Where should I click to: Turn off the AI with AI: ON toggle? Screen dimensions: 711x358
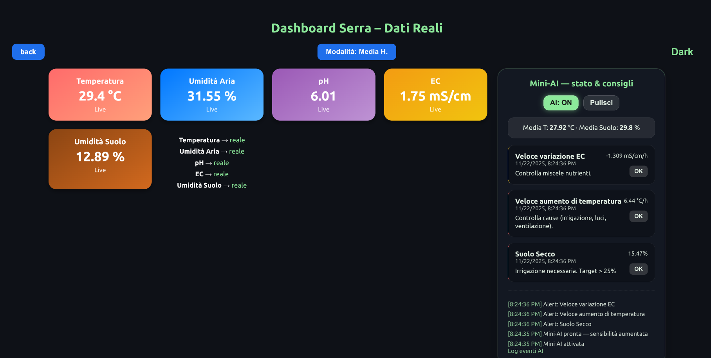pos(561,103)
